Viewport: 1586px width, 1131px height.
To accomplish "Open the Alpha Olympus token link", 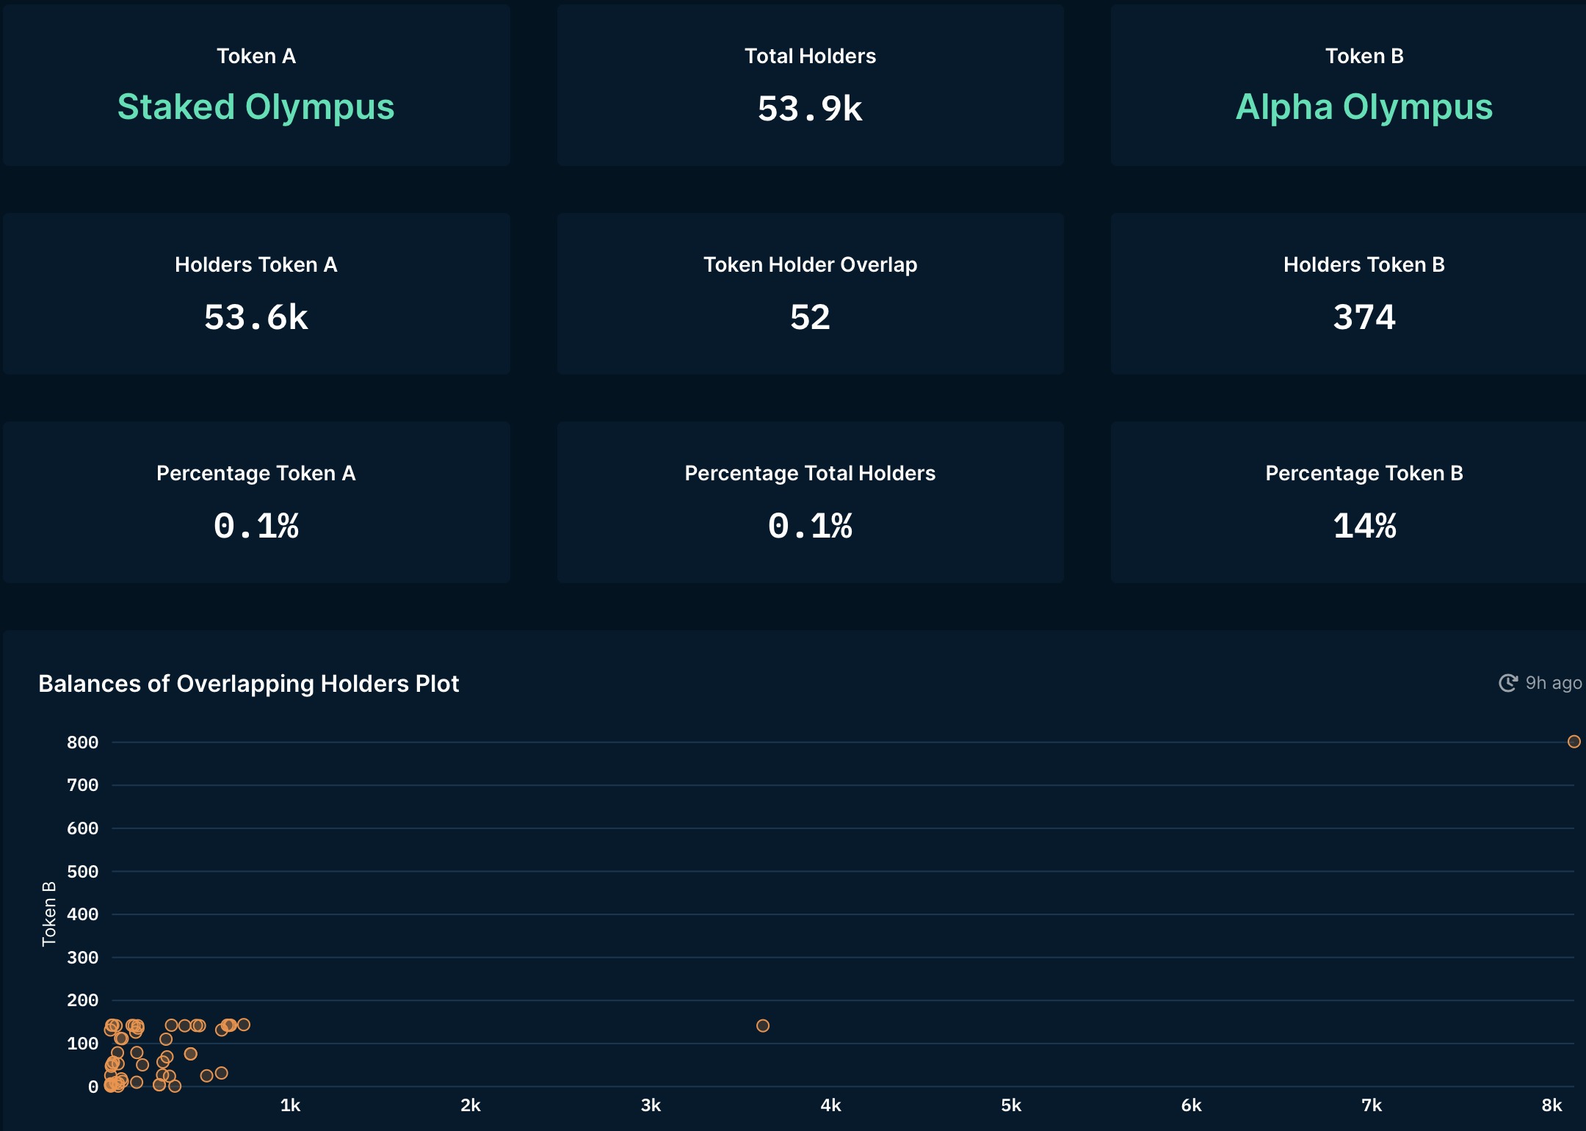I will (1364, 107).
